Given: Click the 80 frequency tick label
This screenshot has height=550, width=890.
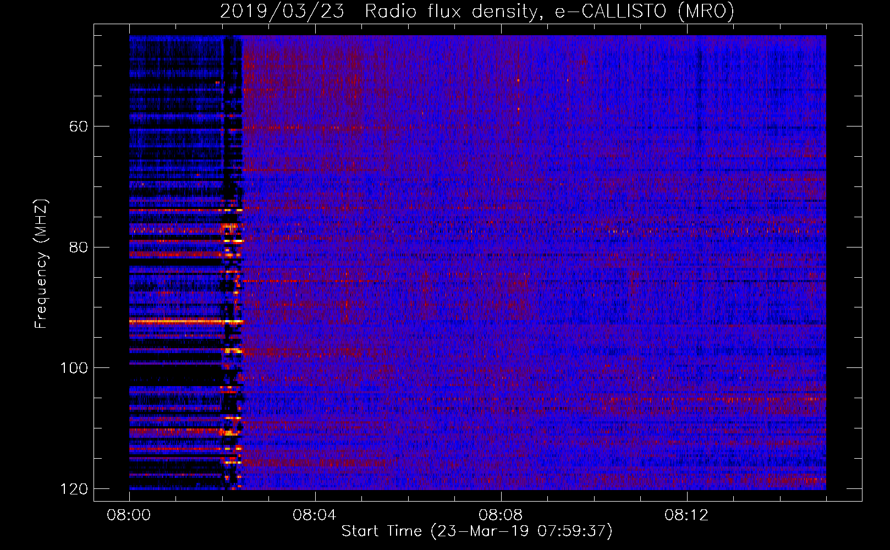Looking at the screenshot, I should pyautogui.click(x=79, y=247).
